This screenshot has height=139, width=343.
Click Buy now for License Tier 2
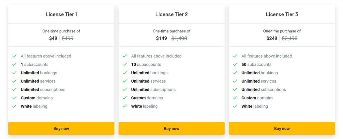click(x=171, y=128)
